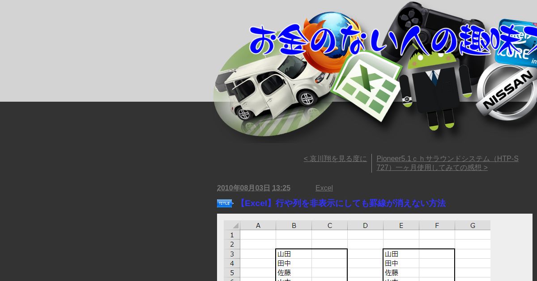Select column header E in the spreadsheet image
The image size is (537, 281).
click(401, 225)
